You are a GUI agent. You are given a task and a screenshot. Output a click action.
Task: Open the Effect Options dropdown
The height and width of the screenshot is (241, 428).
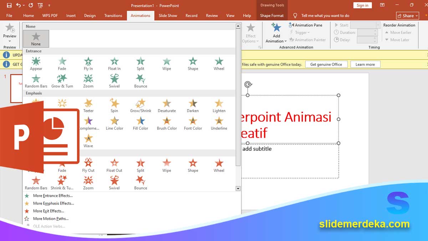click(251, 33)
